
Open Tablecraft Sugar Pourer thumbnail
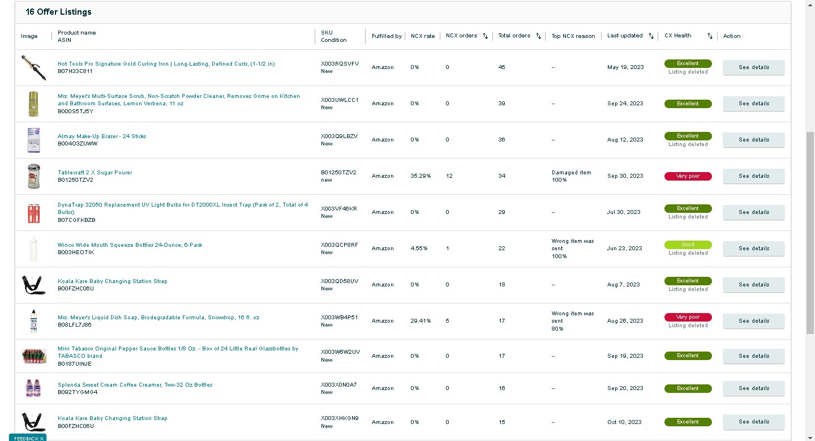point(33,176)
